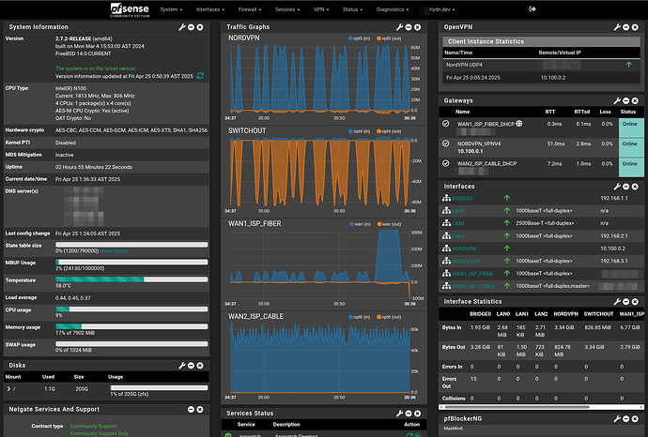
Task: Collapse the Disks widget
Action: coord(191,366)
